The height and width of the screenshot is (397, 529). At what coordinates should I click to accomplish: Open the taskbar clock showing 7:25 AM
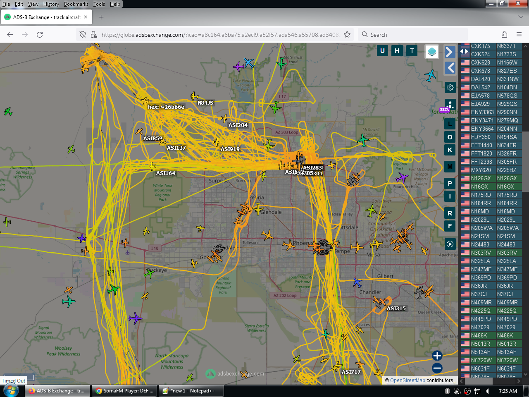[508, 391]
